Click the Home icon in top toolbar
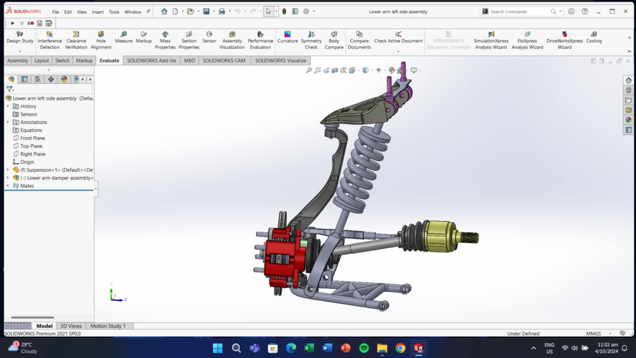 164,12
